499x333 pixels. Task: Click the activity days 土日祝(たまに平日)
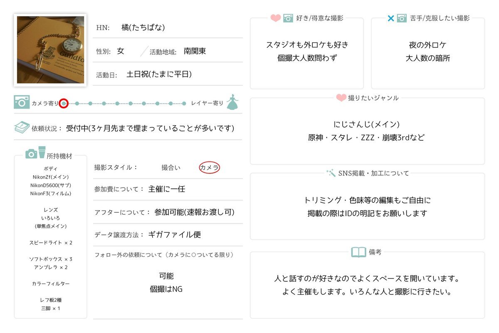[x=159, y=75]
